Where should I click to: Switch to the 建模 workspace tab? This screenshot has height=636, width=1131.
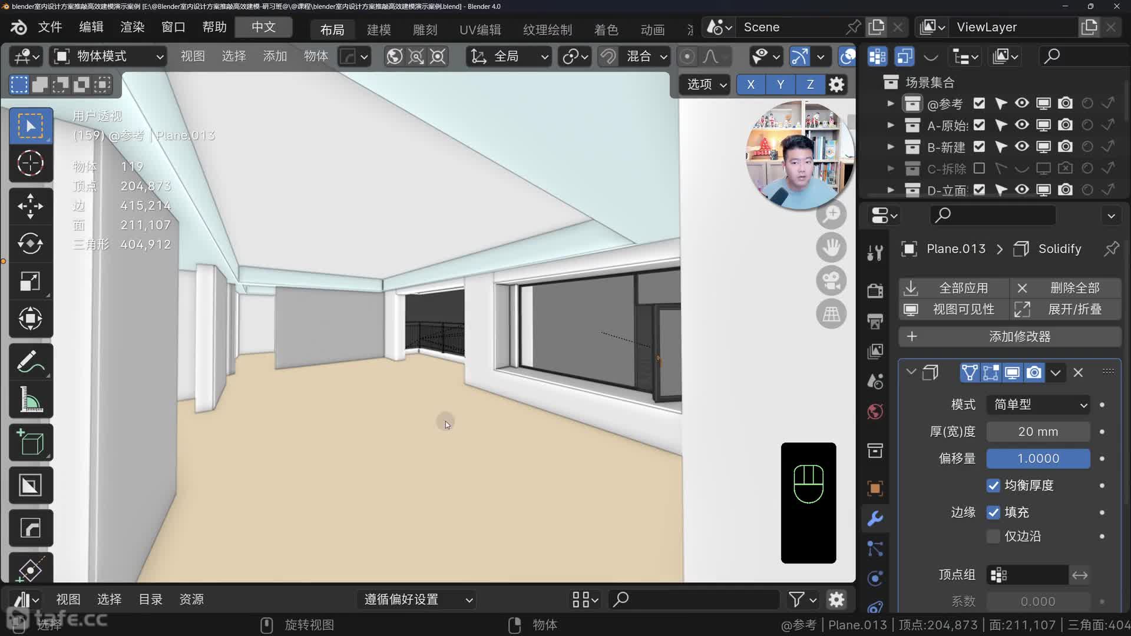tap(379, 29)
